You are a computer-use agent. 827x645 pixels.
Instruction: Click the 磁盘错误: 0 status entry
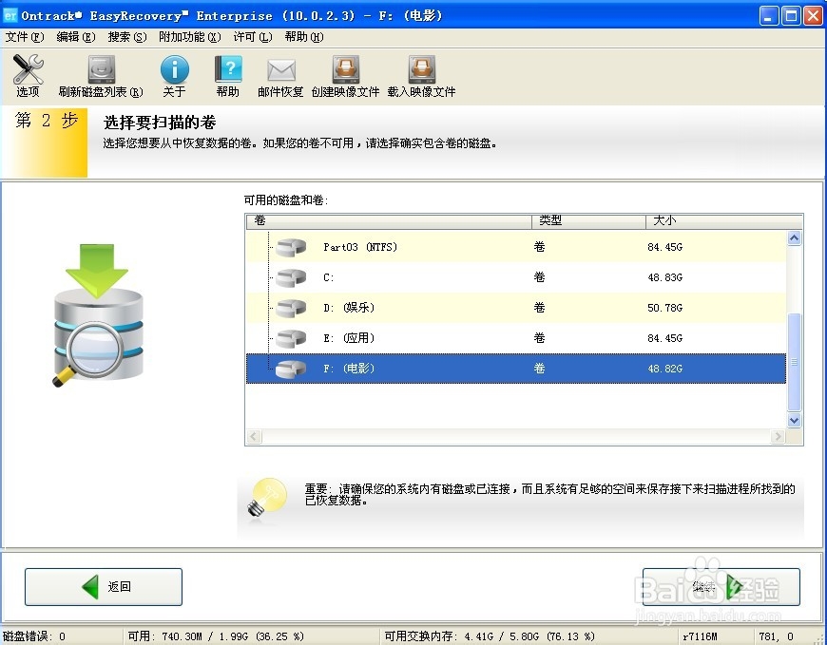(x=34, y=636)
